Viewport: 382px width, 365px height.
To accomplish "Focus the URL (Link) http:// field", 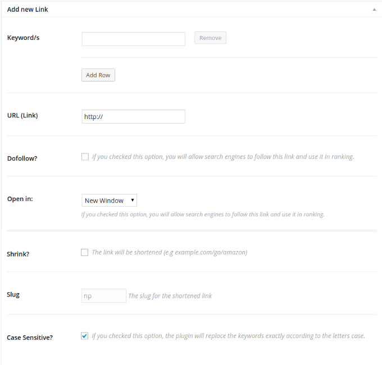I will tap(133, 117).
